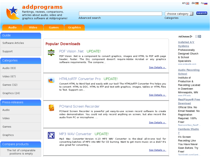This screenshot has width=210, height=157.
Task: Click the addprograms star logo
Action: pos(13,13)
